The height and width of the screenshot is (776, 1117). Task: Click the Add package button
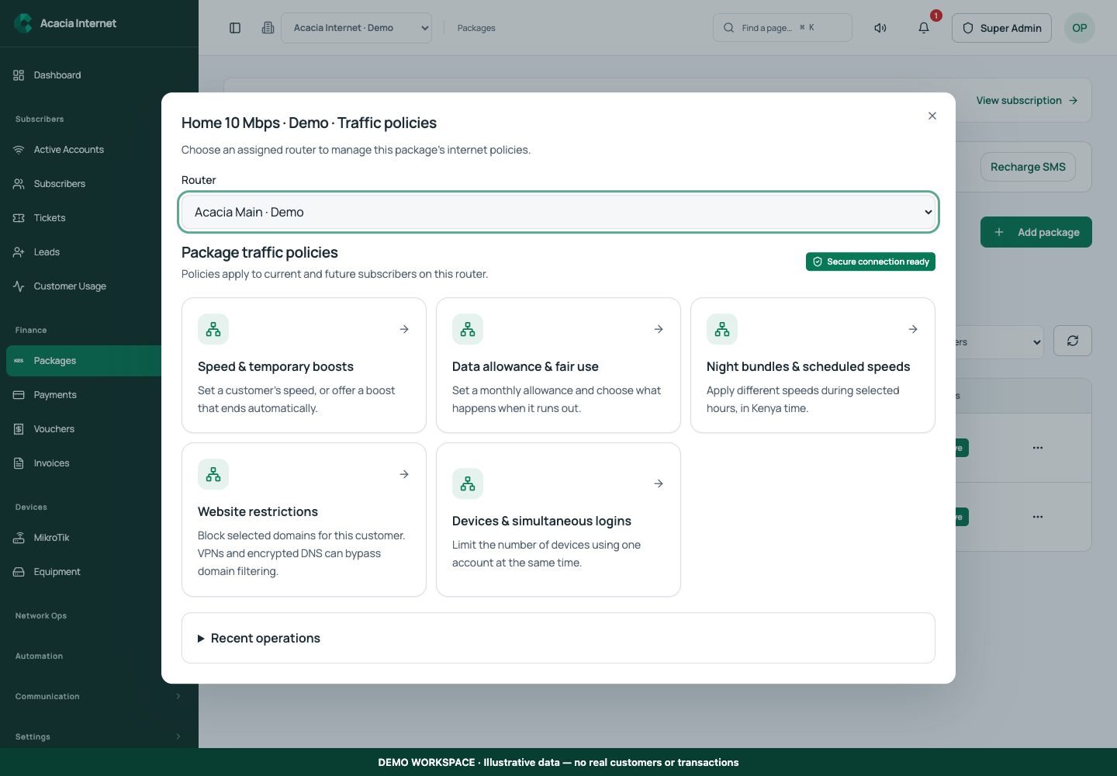[x=1036, y=232]
